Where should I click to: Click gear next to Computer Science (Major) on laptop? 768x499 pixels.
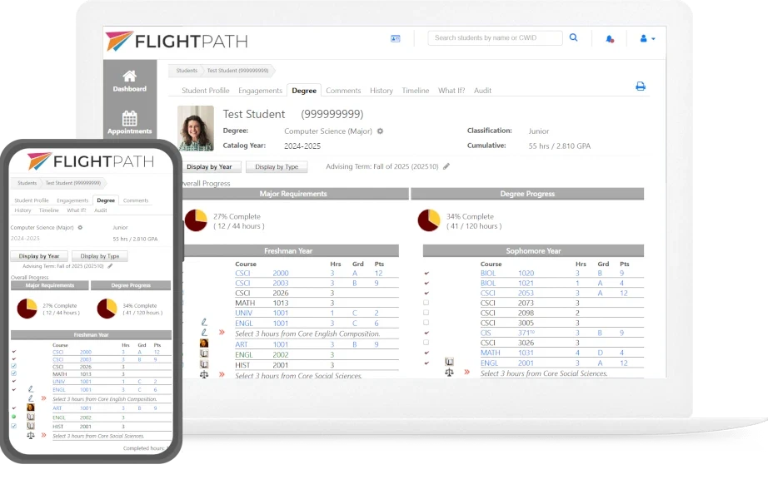(x=380, y=131)
